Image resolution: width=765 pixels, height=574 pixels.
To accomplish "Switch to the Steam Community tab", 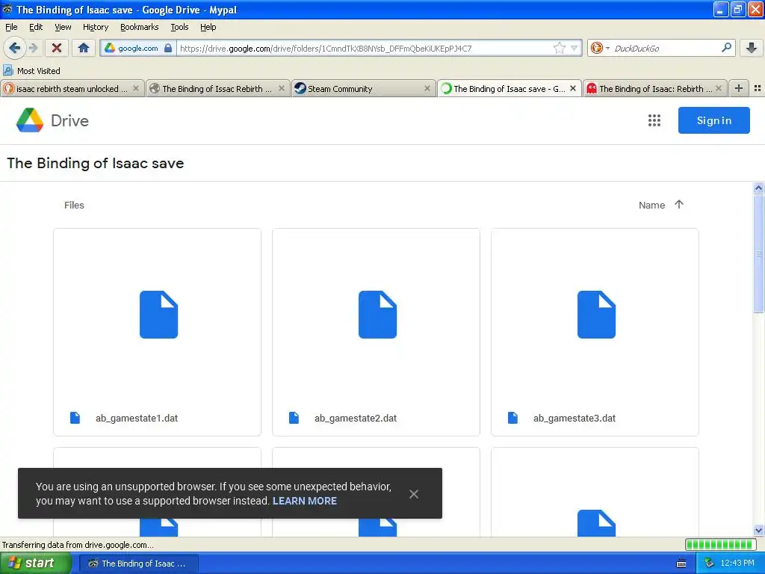I will [x=363, y=88].
